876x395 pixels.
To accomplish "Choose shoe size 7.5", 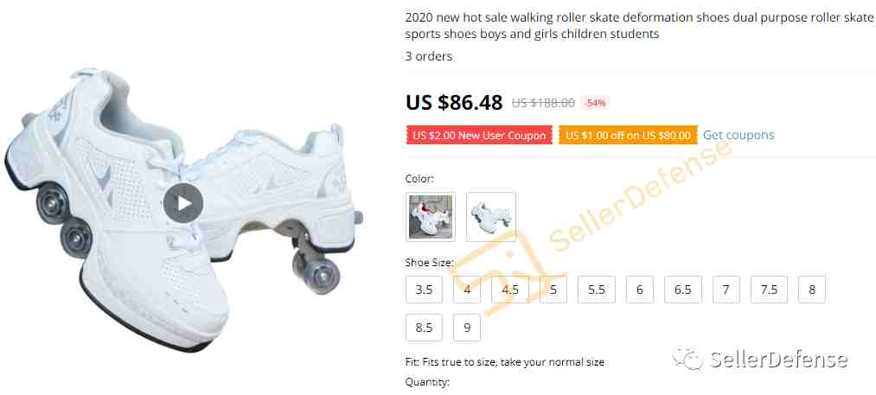I will click(769, 290).
